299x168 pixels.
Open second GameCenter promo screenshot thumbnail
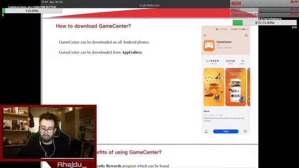pos(235,87)
